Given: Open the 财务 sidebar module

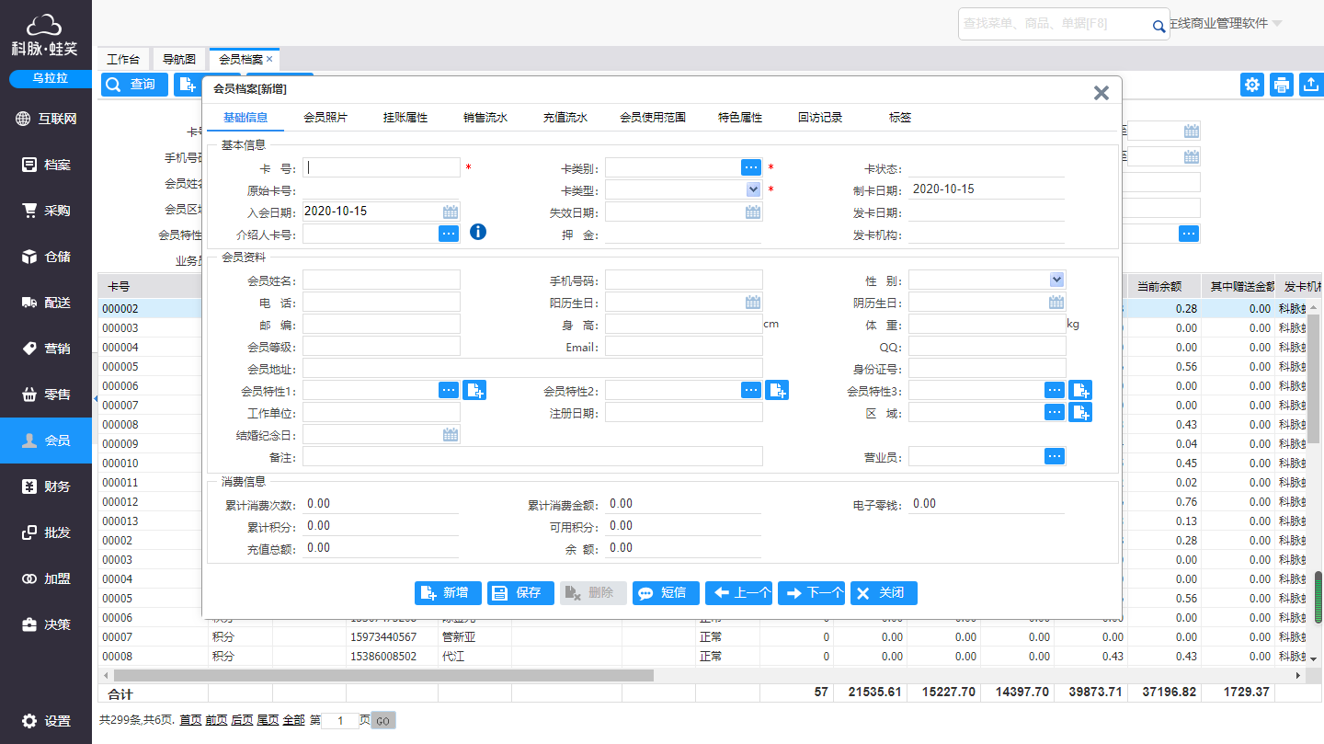Looking at the screenshot, I should 46,486.
